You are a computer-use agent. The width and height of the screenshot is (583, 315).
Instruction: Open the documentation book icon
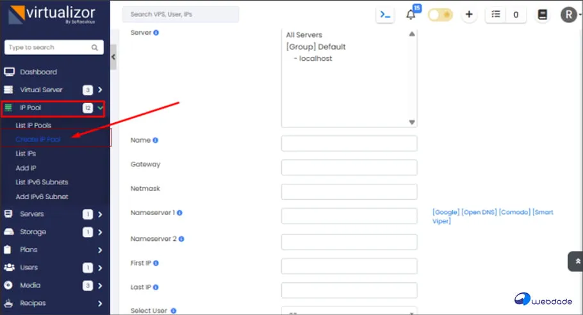(543, 15)
